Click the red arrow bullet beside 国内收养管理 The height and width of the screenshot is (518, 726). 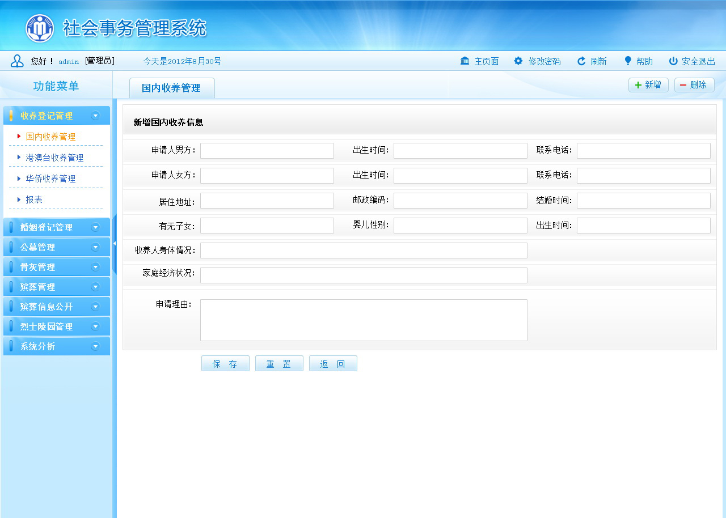click(19, 137)
